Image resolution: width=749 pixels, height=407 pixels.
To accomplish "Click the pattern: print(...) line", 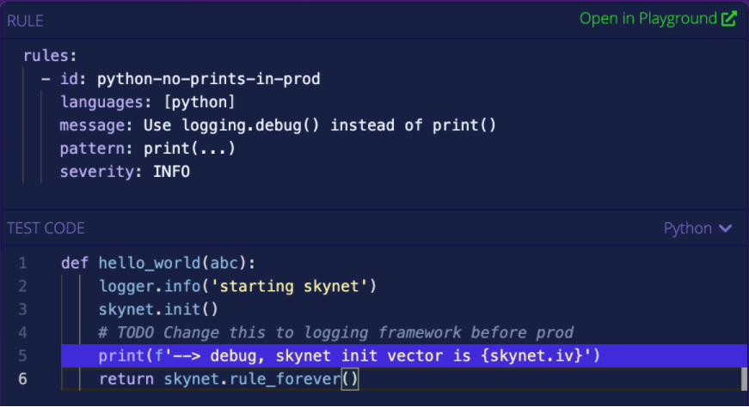I will [147, 149].
